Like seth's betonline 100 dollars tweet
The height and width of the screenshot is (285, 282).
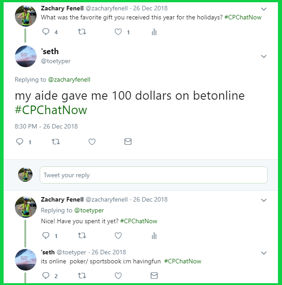(92, 142)
